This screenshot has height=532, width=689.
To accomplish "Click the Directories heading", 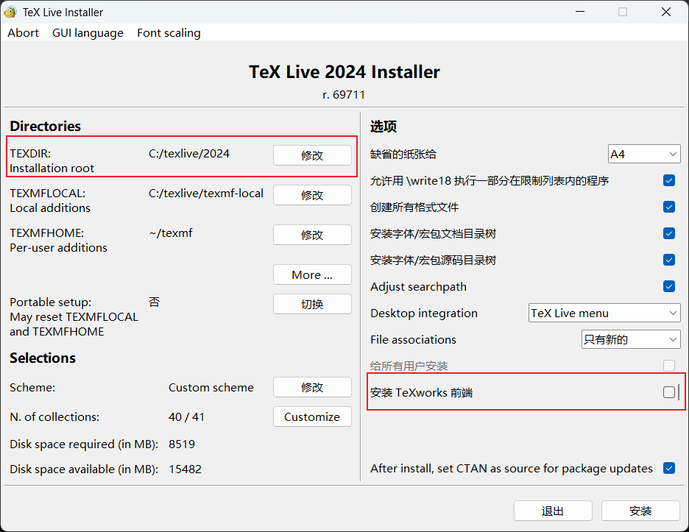I will click(45, 126).
